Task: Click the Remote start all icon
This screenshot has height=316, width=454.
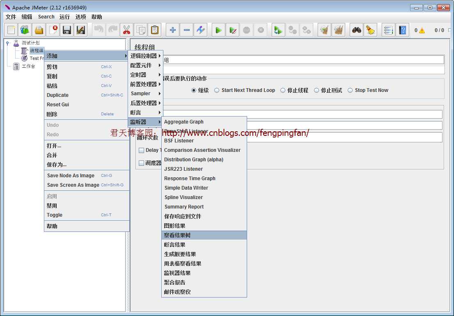Action: pos(278,30)
